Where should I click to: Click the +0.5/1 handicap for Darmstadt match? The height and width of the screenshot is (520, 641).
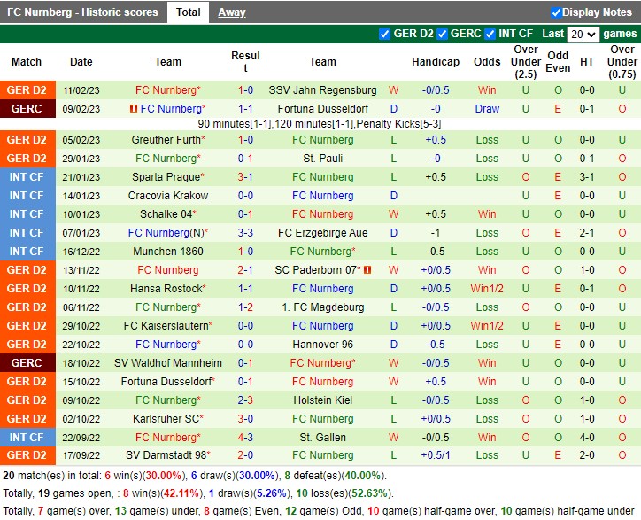click(x=436, y=455)
